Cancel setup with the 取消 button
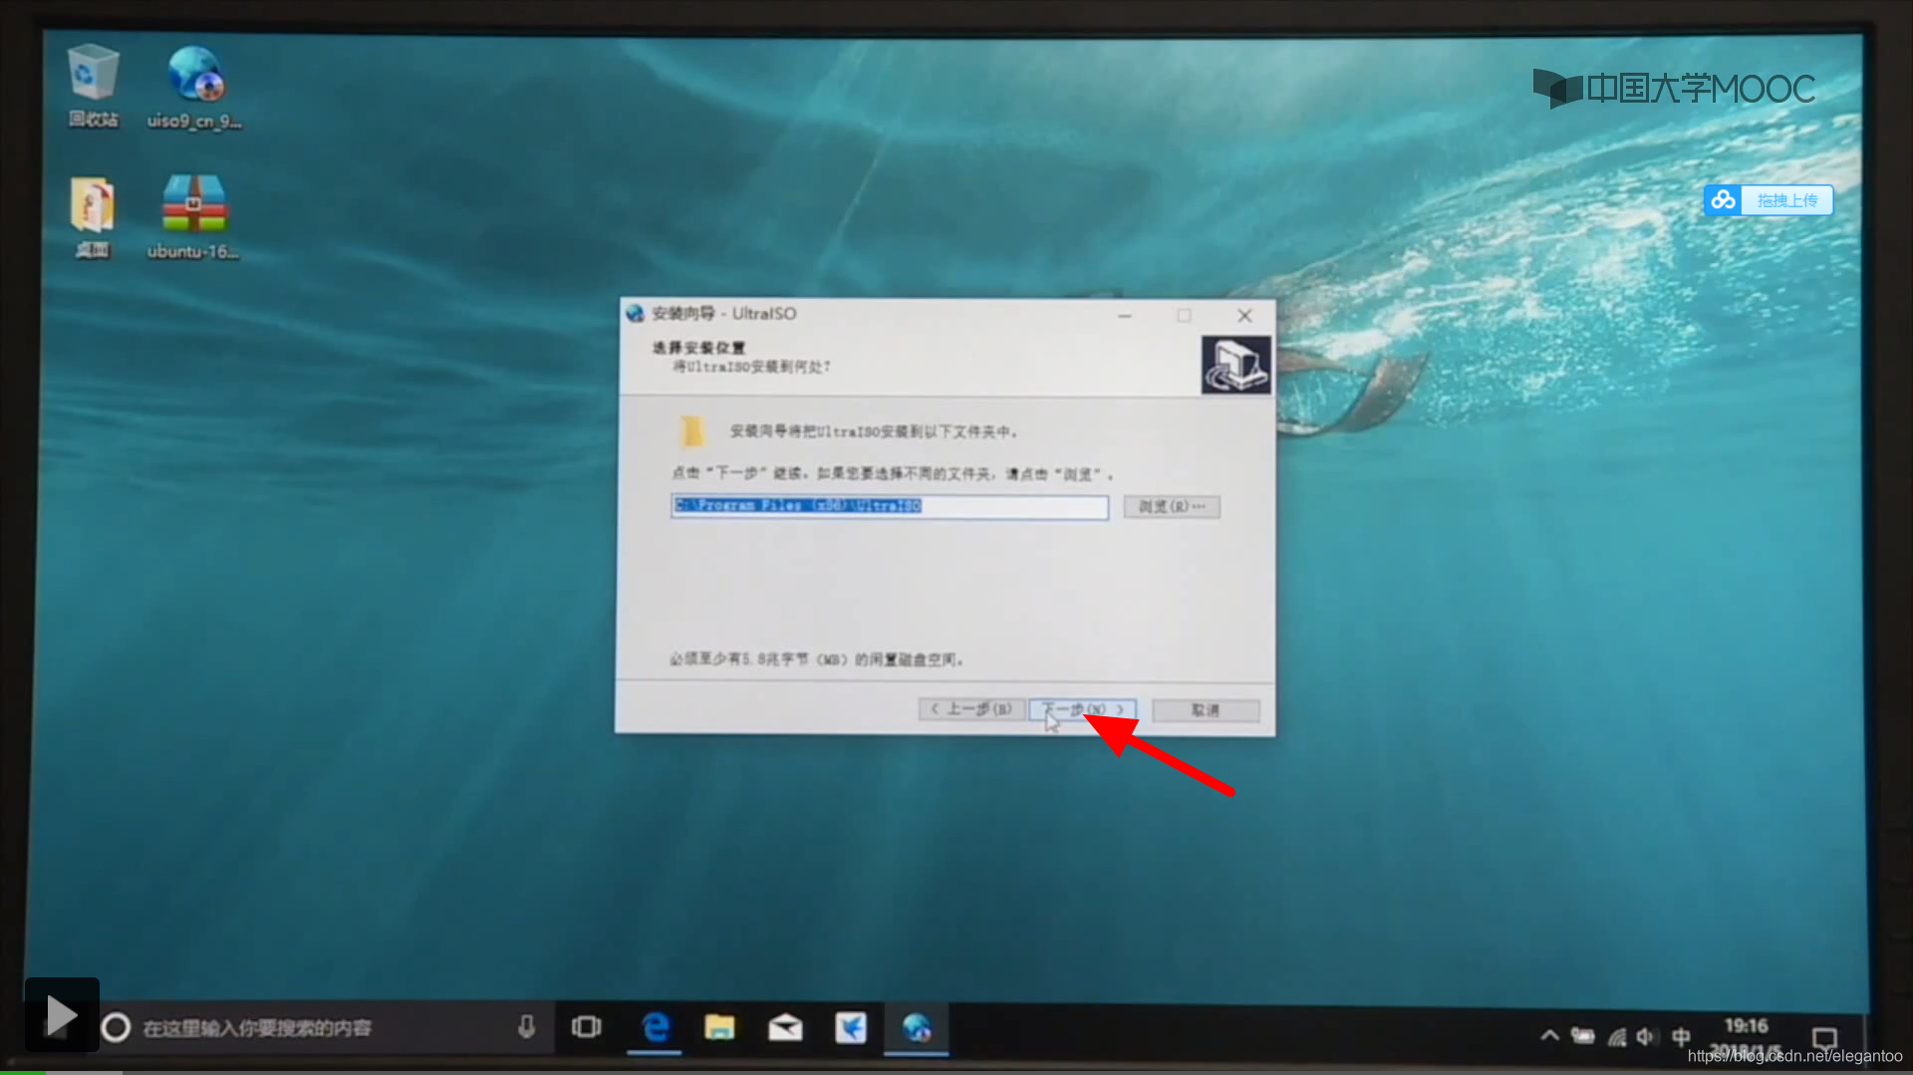The image size is (1913, 1075). [x=1205, y=709]
